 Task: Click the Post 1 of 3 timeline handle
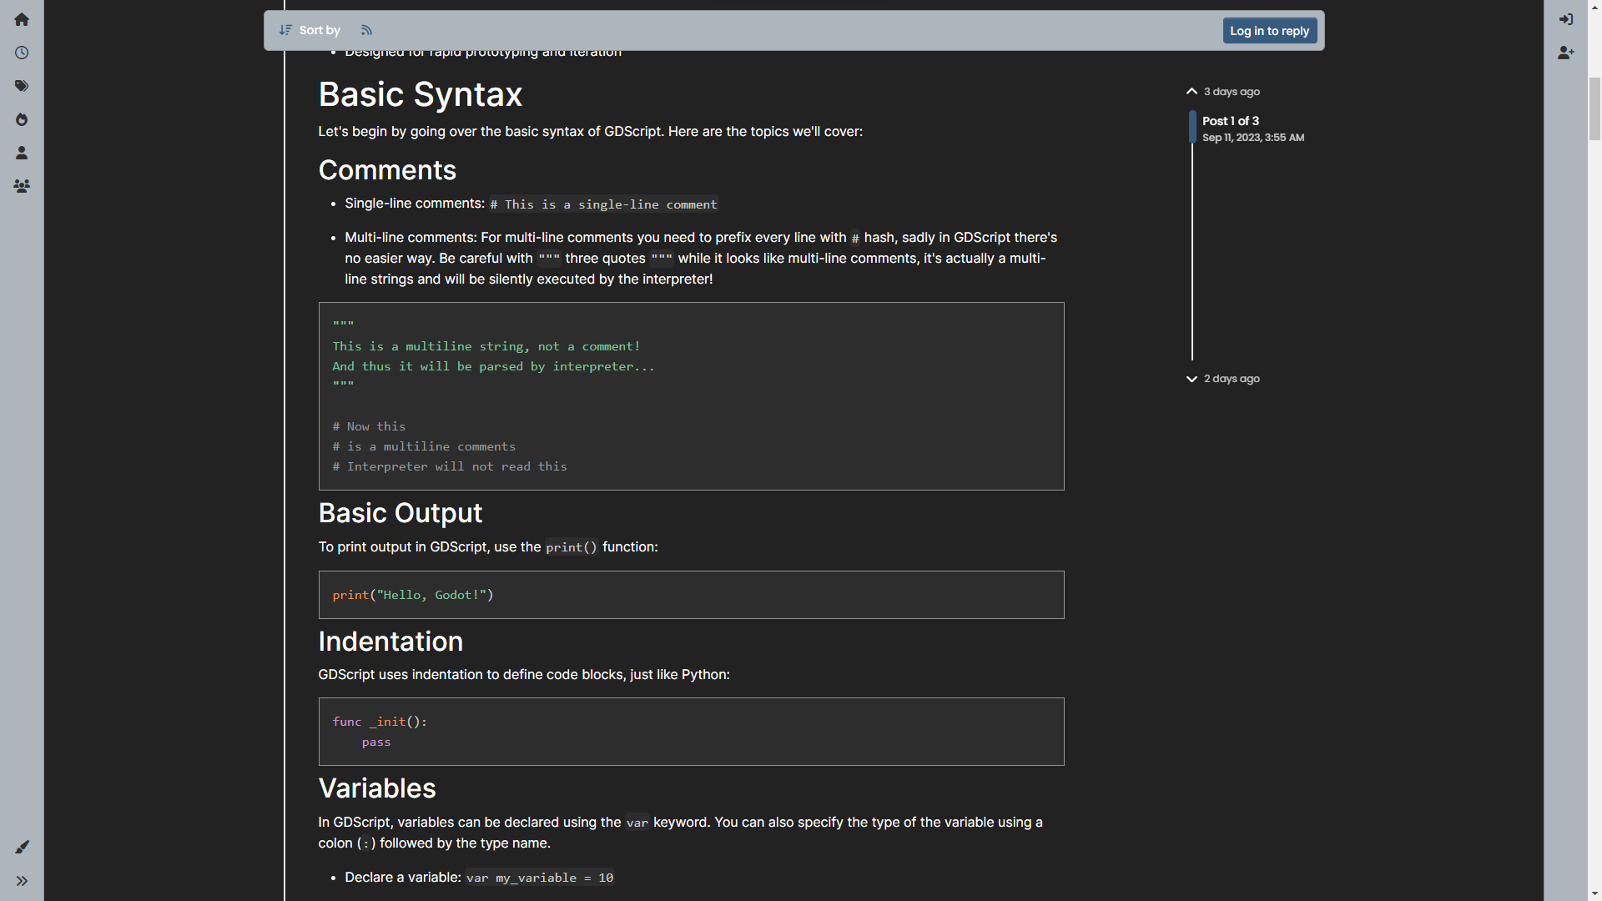coord(1193,127)
